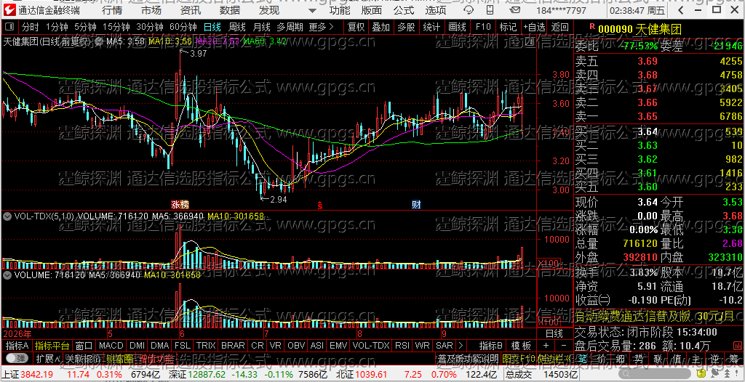The image size is (745, 382).
Task: Click the red S marker on chart
Action: tap(320, 205)
